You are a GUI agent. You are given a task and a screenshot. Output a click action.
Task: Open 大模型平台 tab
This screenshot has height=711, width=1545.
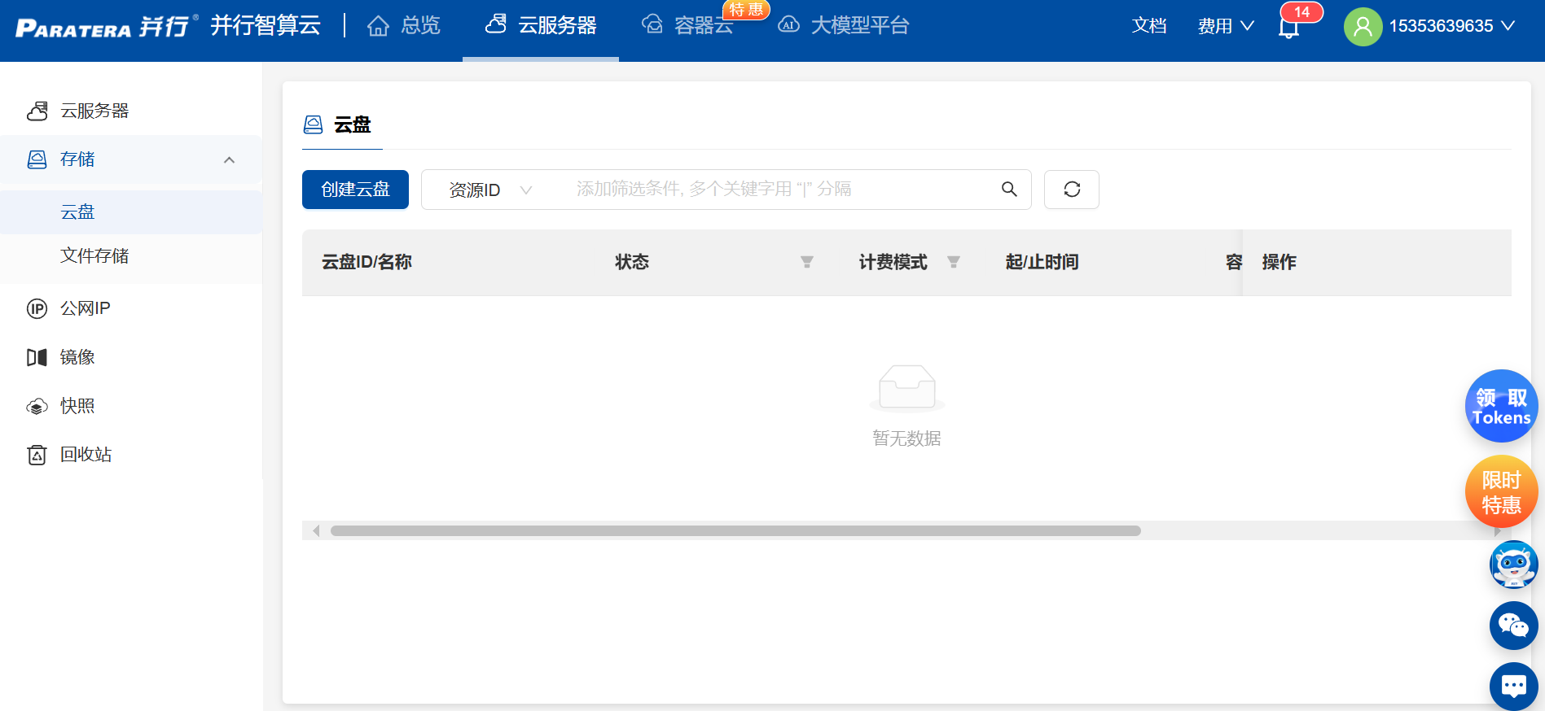(x=844, y=26)
